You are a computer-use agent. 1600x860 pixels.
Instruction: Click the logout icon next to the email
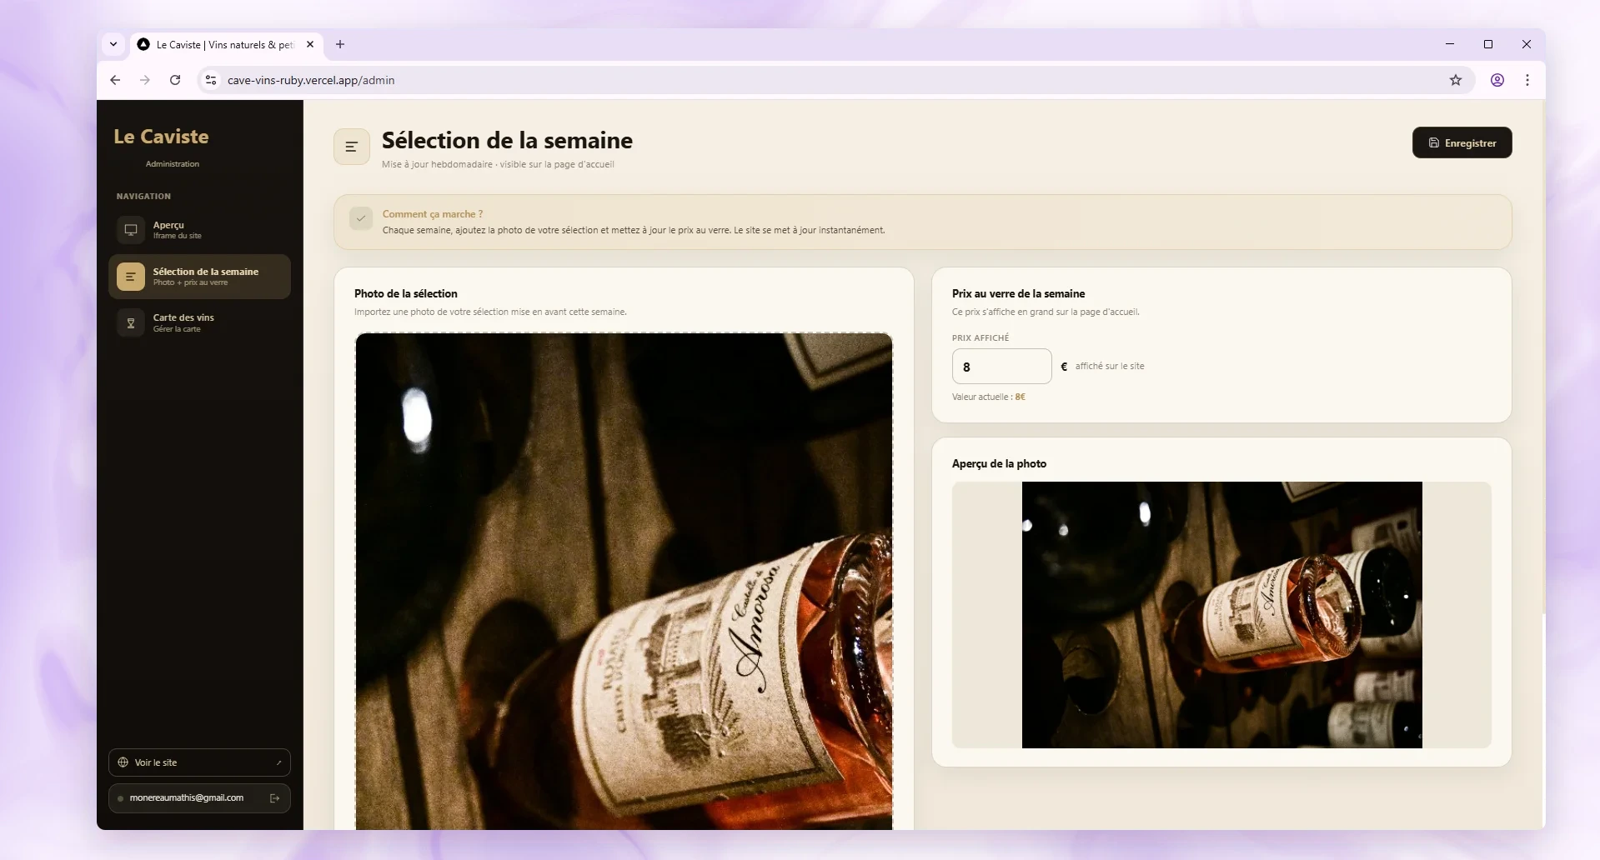click(275, 798)
